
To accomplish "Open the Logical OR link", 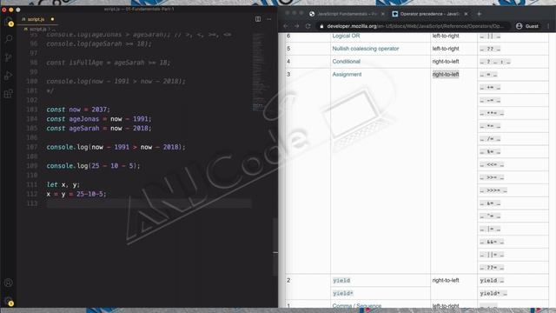I will pyautogui.click(x=346, y=36).
